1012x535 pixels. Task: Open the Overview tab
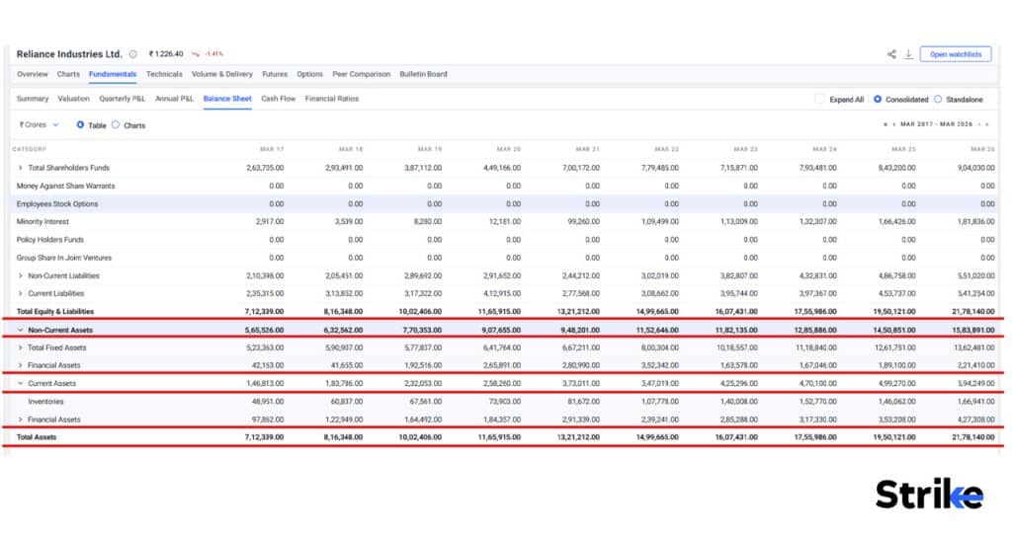pos(33,74)
